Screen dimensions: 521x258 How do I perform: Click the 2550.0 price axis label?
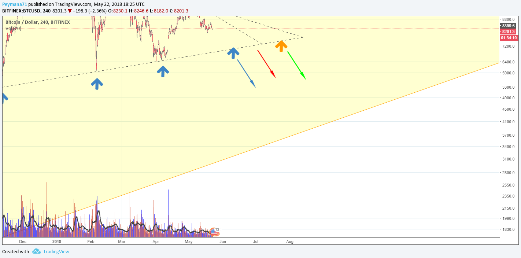click(509, 185)
